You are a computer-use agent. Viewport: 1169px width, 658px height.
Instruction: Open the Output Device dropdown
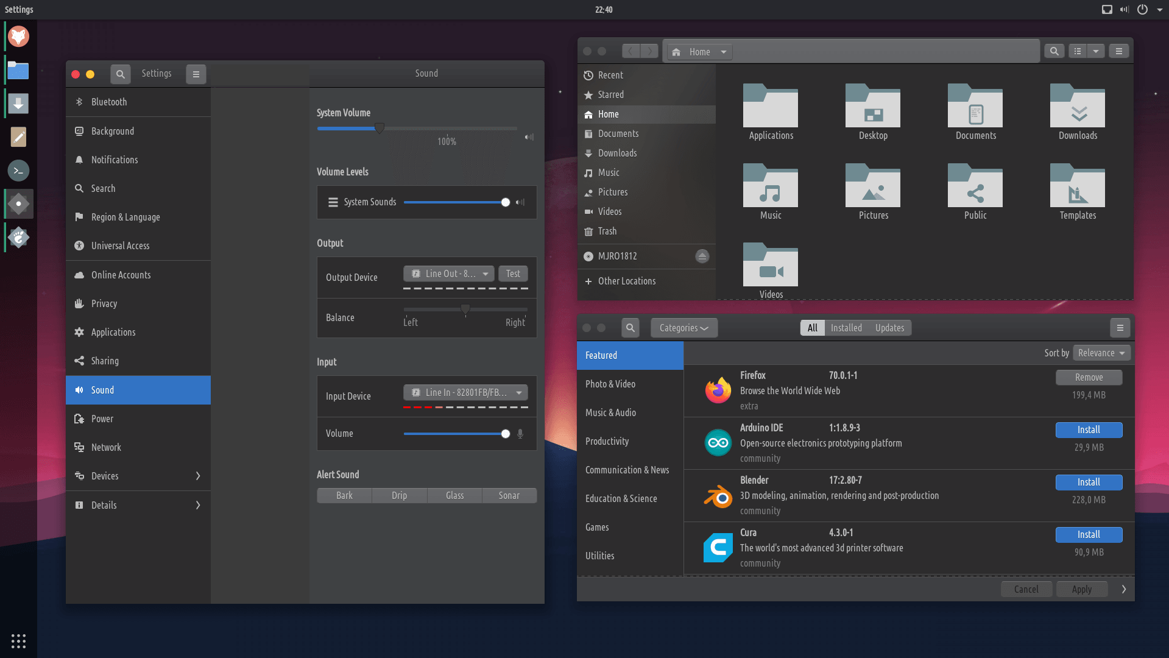pyautogui.click(x=449, y=274)
